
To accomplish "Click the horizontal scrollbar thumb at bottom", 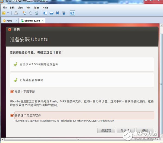I will coord(78,139).
